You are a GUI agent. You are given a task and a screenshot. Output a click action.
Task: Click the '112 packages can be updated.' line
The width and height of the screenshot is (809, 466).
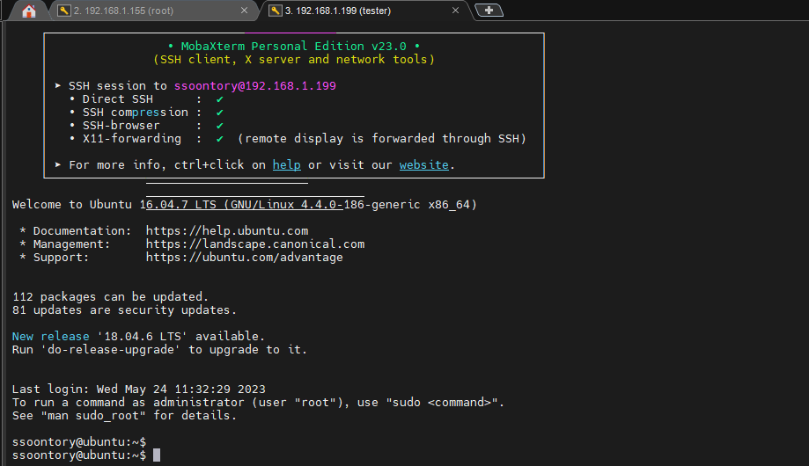coord(110,297)
